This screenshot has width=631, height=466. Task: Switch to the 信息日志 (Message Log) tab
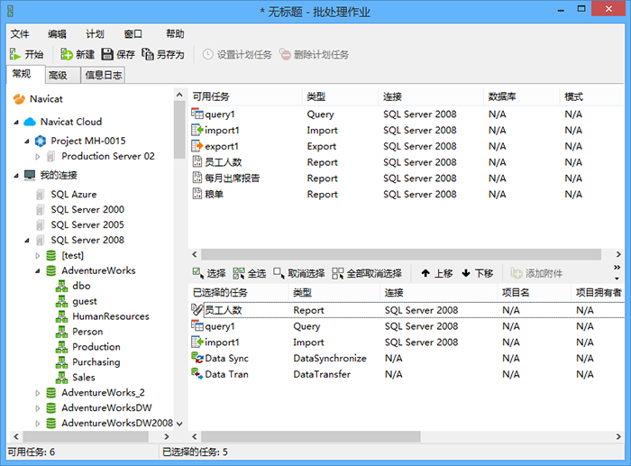[x=104, y=75]
